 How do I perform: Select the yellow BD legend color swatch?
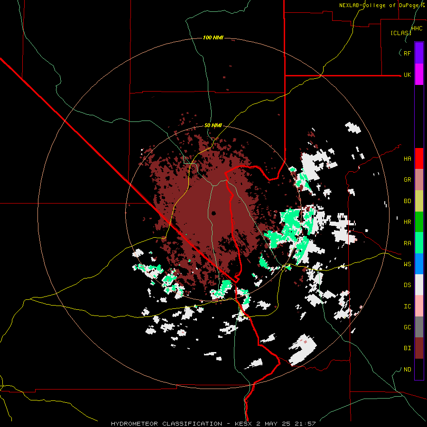point(419,201)
